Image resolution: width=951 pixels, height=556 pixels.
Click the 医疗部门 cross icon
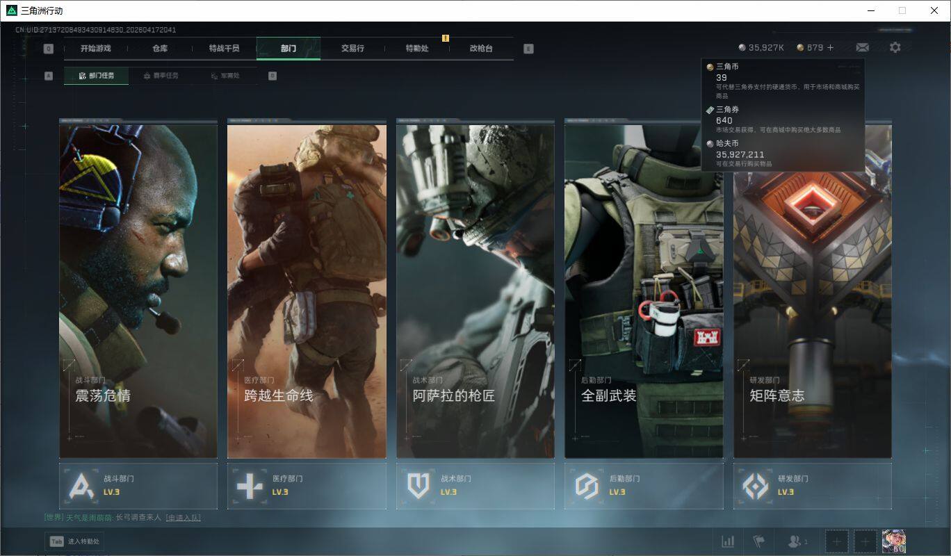(x=250, y=485)
